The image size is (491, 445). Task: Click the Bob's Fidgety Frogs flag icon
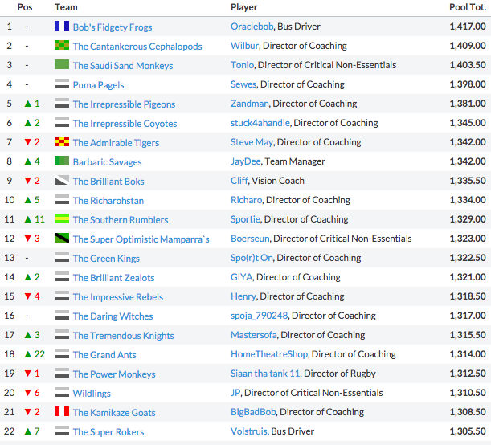(62, 26)
